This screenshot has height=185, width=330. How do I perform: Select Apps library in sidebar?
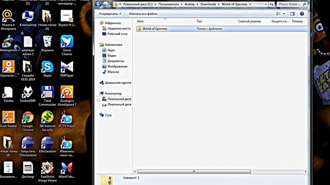(109, 50)
